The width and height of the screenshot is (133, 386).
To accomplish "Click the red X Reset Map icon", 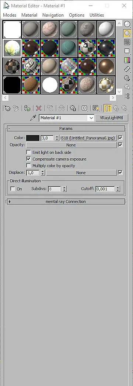I will click(x=39, y=108).
